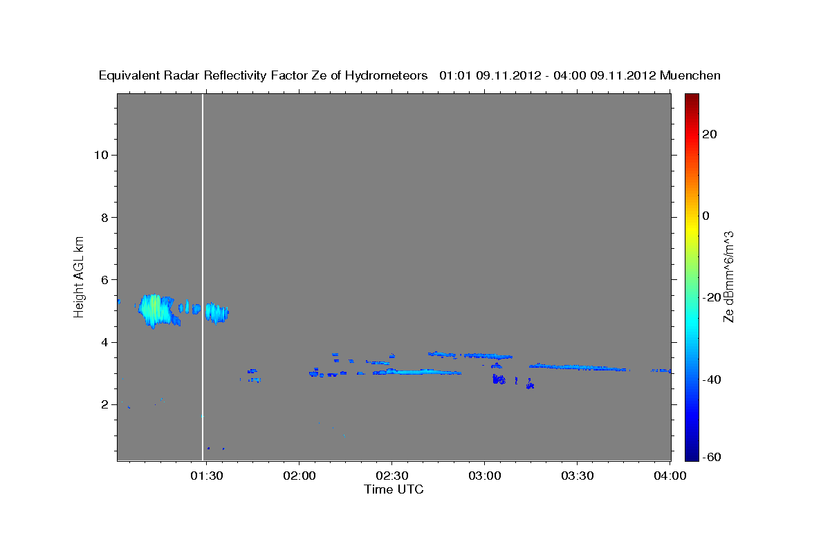Viewport: 830px width, 553px height.
Task: Click the height tick label 10
Action: [x=101, y=155]
